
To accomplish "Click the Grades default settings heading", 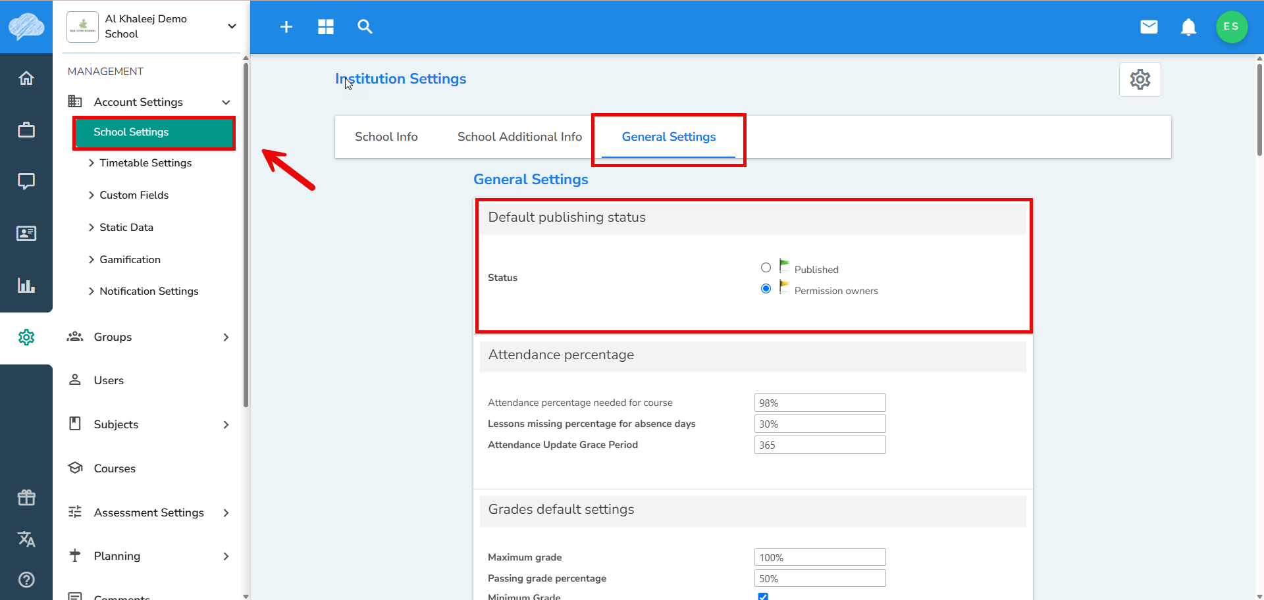I will tap(561, 509).
